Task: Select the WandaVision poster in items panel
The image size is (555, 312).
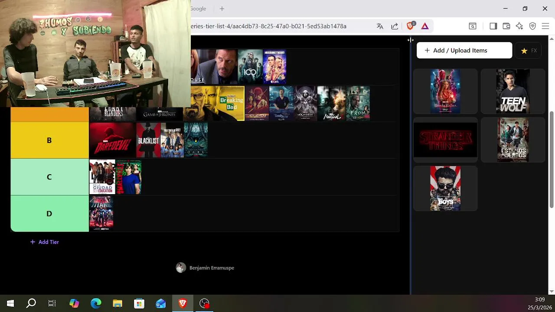Action: coord(445,91)
